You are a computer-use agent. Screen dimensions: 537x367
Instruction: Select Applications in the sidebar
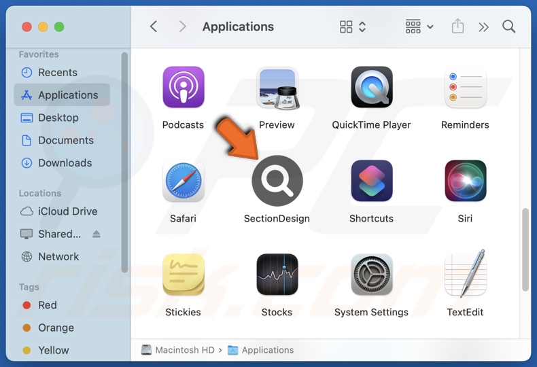[x=62, y=95]
